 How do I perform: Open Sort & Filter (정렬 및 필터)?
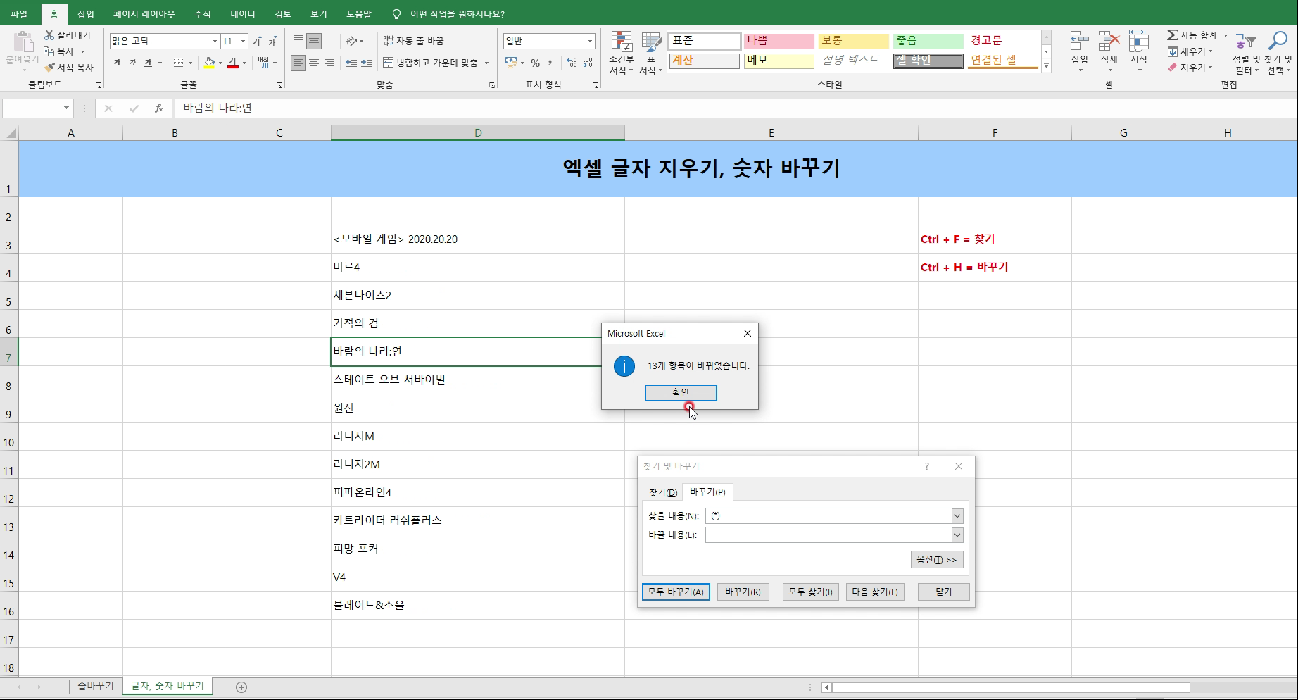point(1247,54)
